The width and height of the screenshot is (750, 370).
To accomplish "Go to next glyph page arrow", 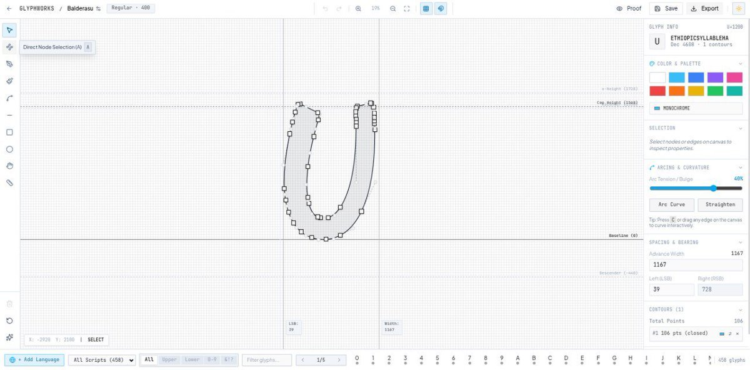I will tap(339, 360).
